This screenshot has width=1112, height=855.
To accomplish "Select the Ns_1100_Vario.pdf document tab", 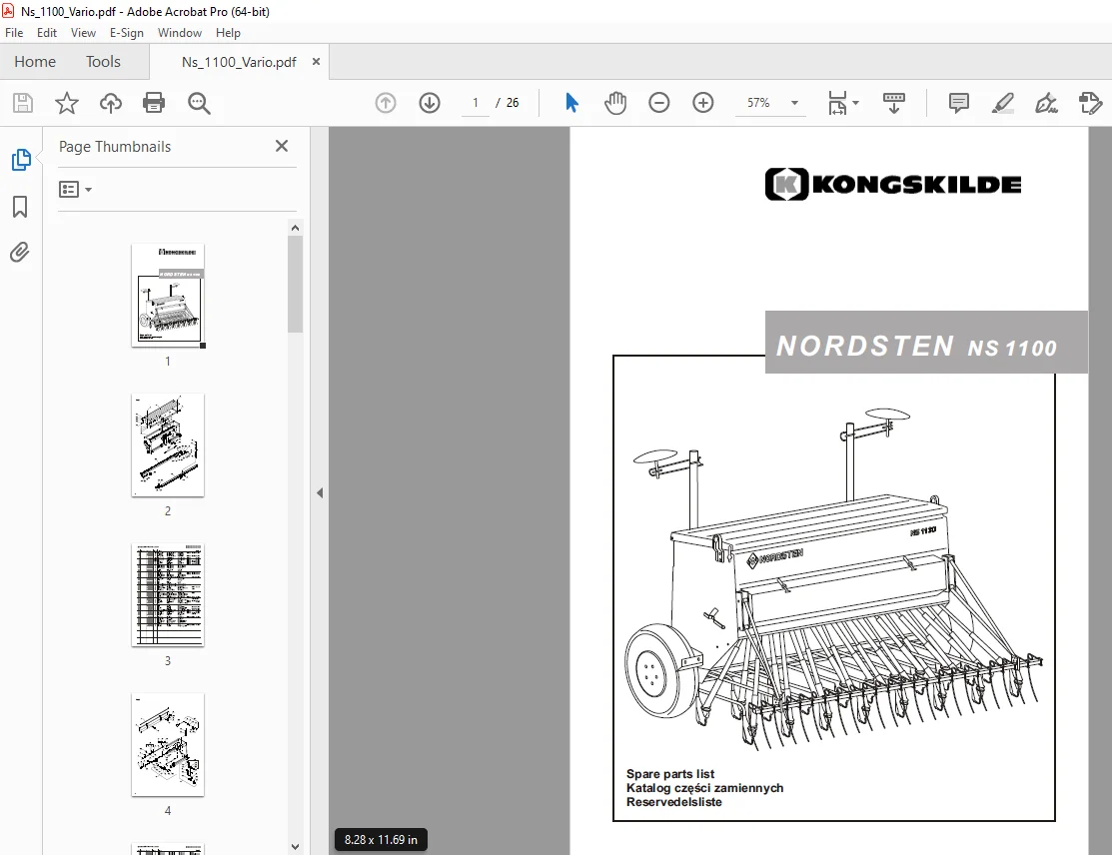I will (x=239, y=62).
